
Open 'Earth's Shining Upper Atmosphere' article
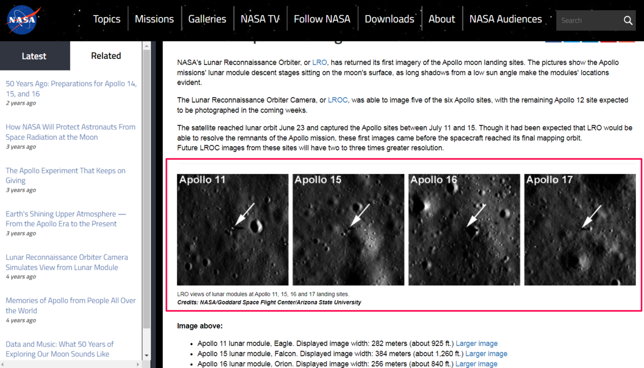tap(66, 219)
